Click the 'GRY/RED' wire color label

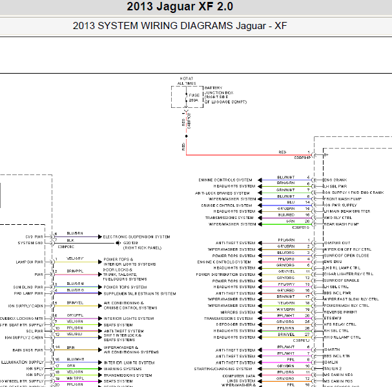285,291
